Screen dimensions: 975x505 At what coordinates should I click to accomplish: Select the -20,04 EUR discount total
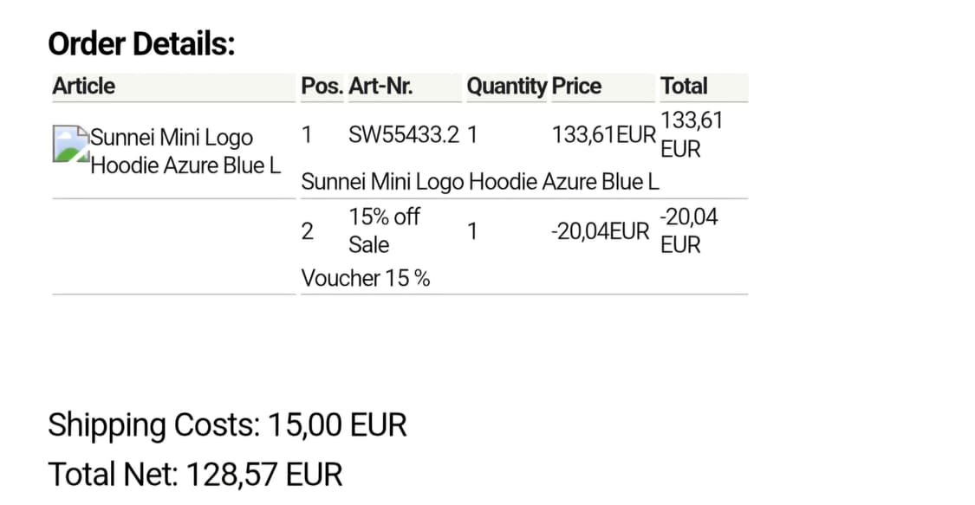pyautogui.click(x=689, y=230)
